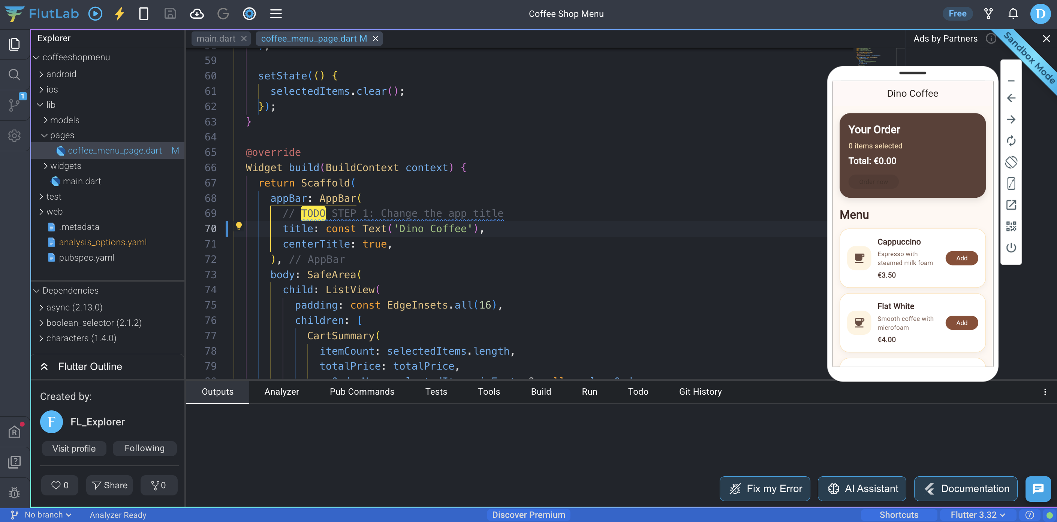Image resolution: width=1057 pixels, height=522 pixels.
Task: Open the source control sidebar icon
Action: coord(14,105)
